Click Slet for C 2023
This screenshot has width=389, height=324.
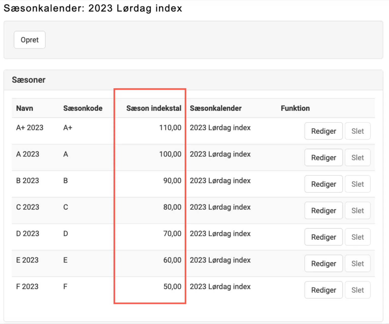click(358, 210)
